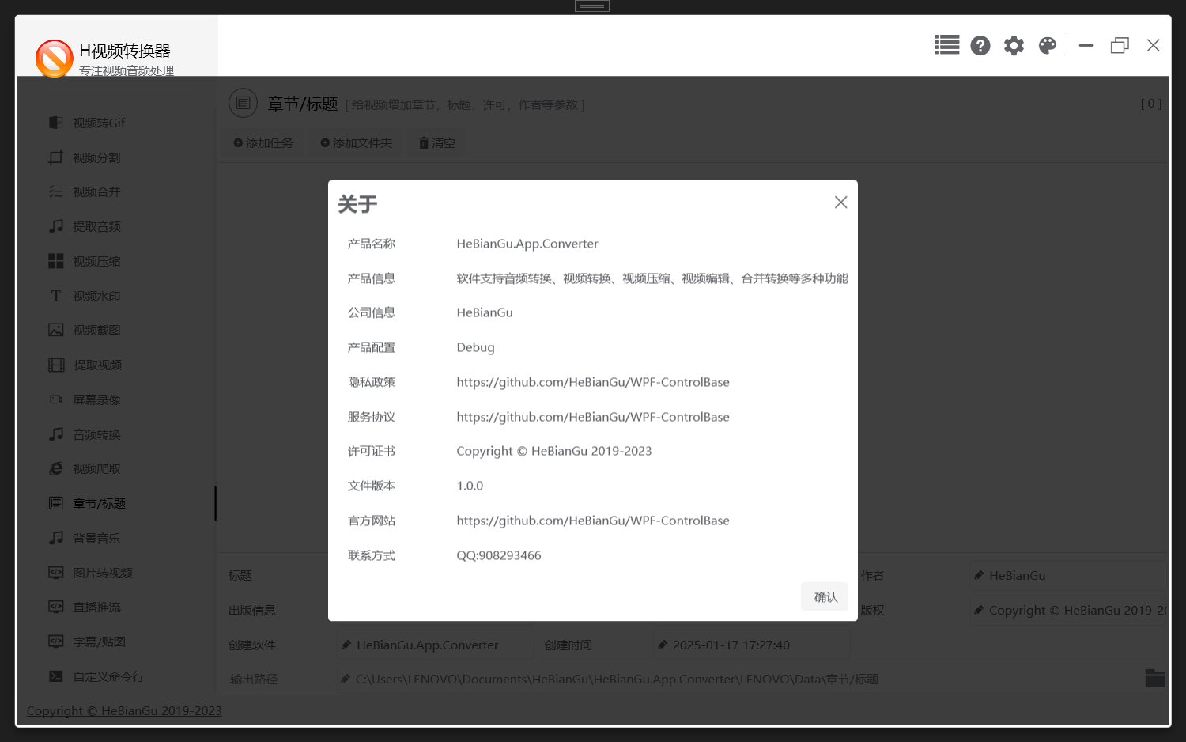The height and width of the screenshot is (742, 1186).
Task: Click the list menu icon in the title bar
Action: coord(947,45)
